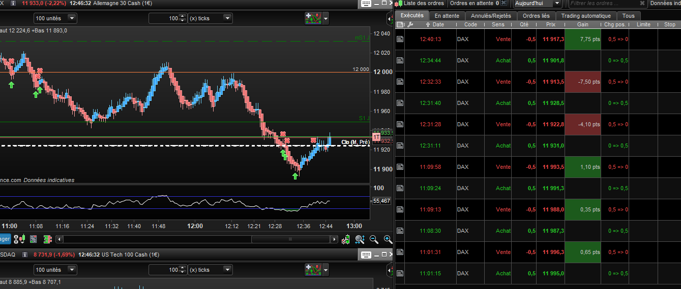The image size is (681, 289).
Task: Open the wrench settings icon in orders table header
Action: [x=411, y=24]
